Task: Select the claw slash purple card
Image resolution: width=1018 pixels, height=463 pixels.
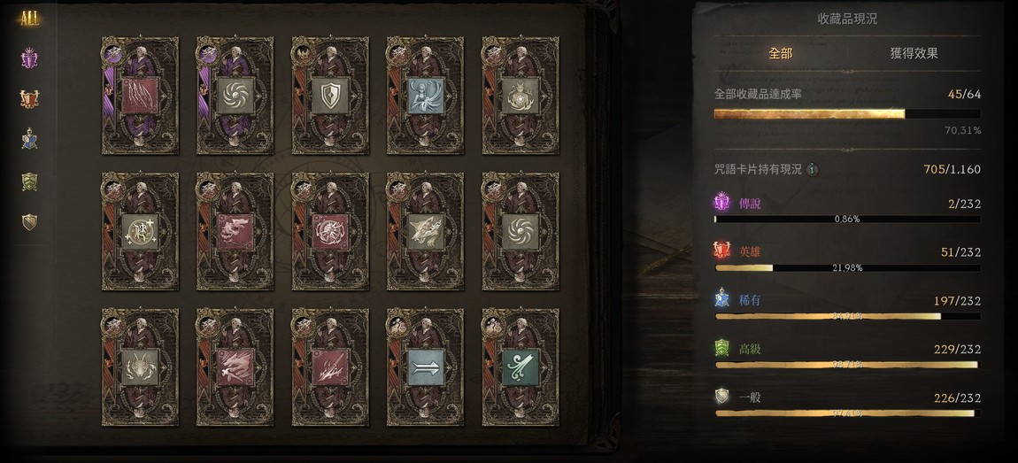Action: tap(140, 96)
